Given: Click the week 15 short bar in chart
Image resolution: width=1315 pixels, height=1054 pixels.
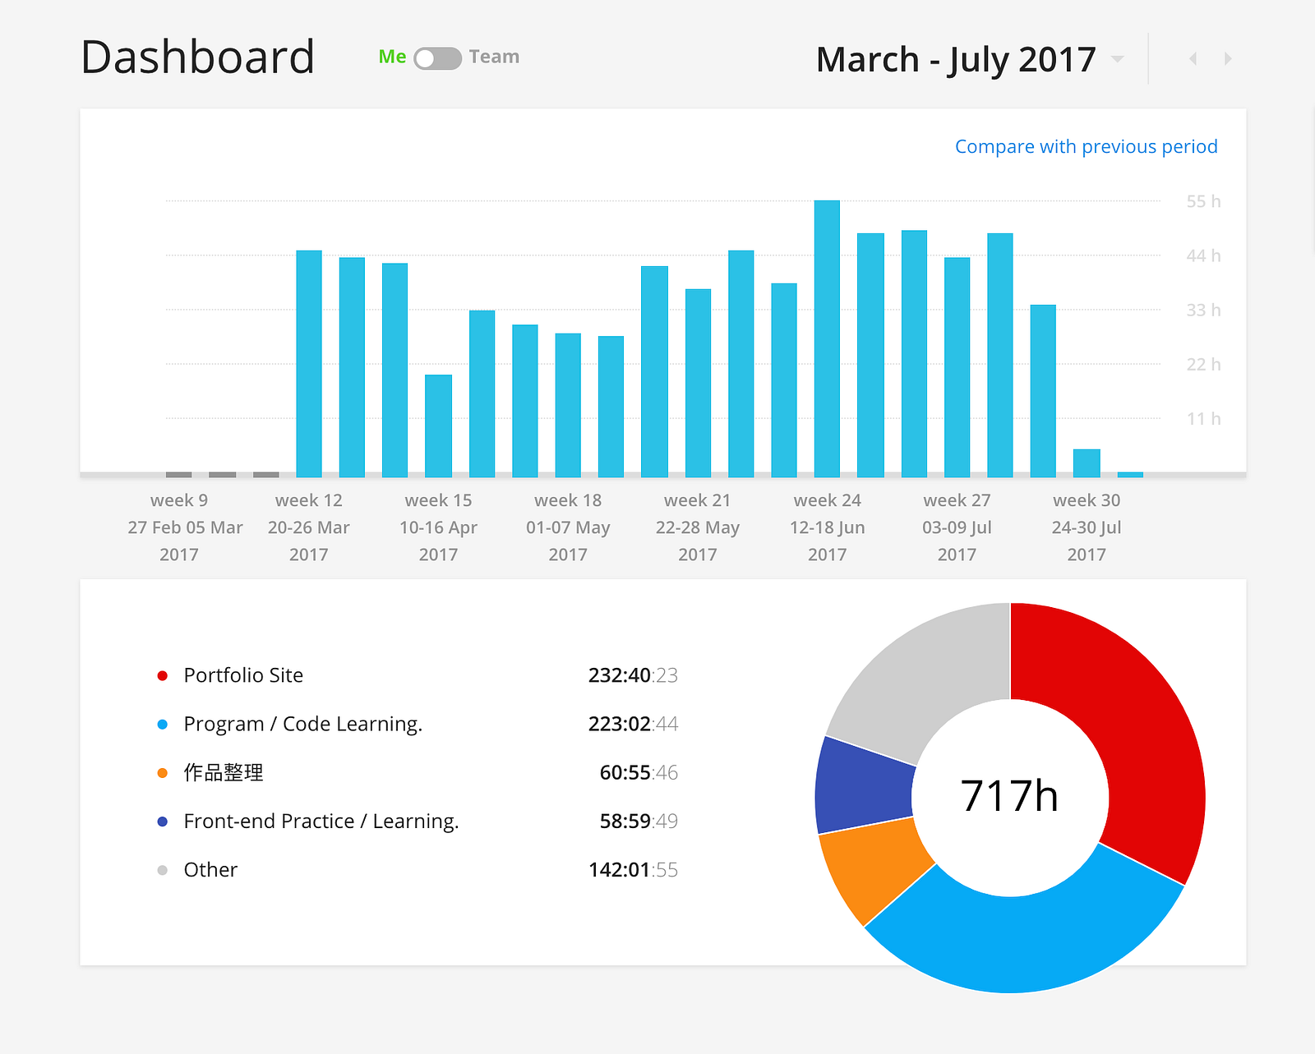Looking at the screenshot, I should 438,426.
